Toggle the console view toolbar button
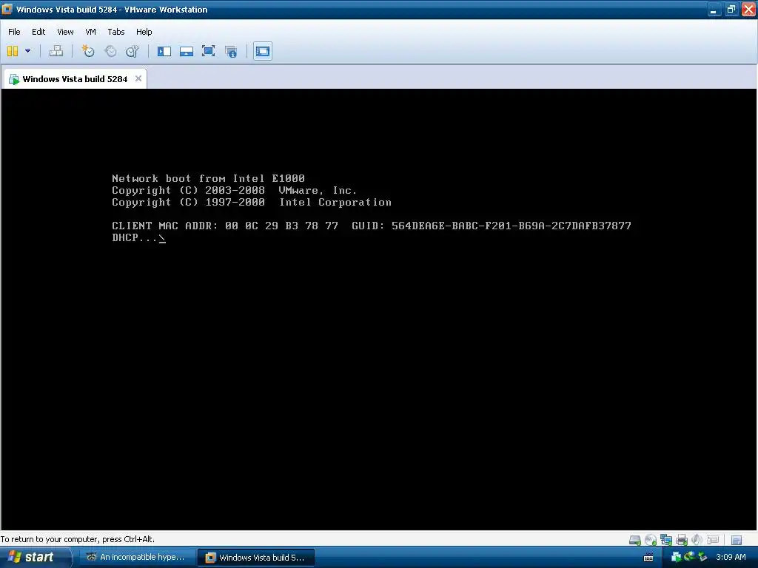Image resolution: width=758 pixels, height=568 pixels. coord(263,51)
